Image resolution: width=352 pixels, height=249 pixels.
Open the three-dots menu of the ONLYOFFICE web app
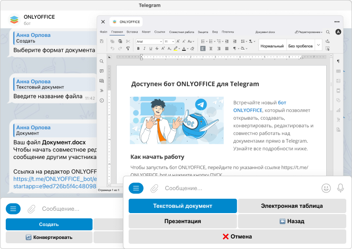(x=337, y=22)
